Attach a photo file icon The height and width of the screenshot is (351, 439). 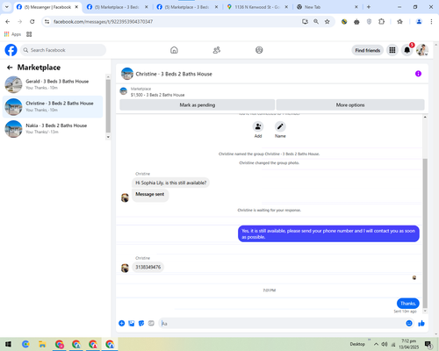(x=132, y=323)
